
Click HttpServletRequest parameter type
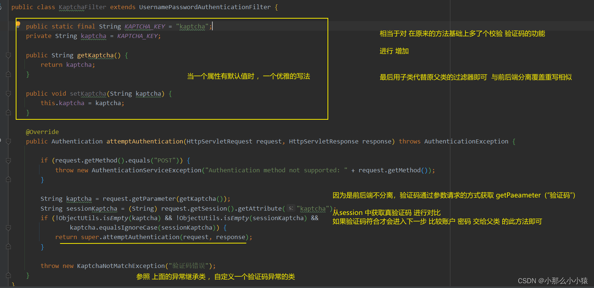[220, 141]
